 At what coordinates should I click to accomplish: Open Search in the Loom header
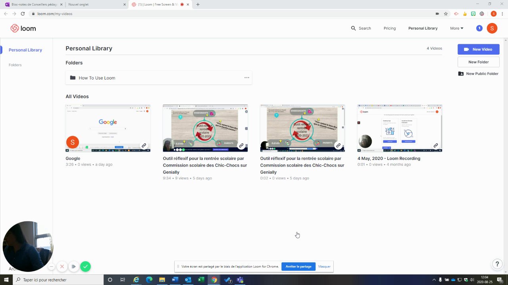(x=361, y=28)
